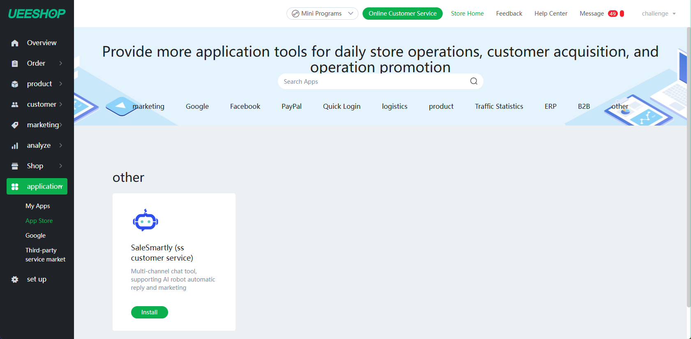Go to Store Home link
691x339 pixels.
click(467, 14)
